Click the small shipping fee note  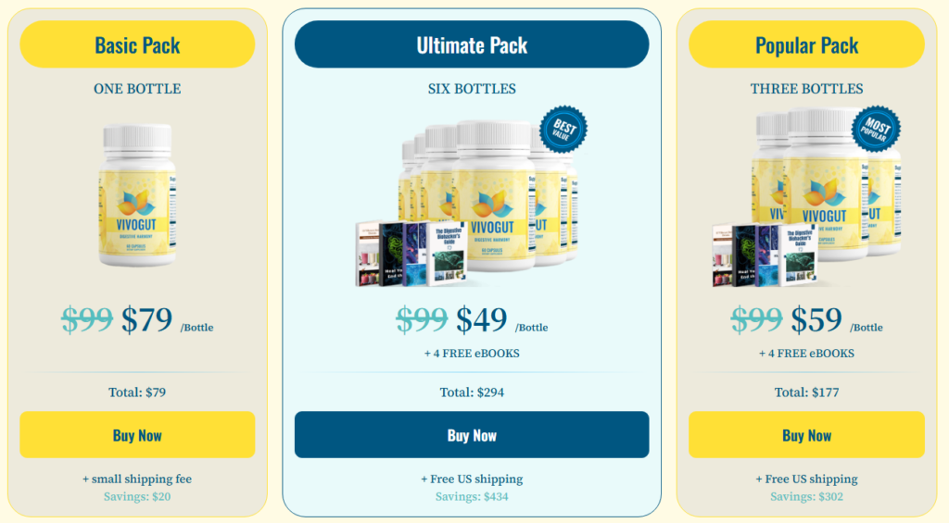pyautogui.click(x=137, y=479)
